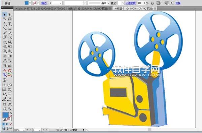Open the 变换 transform panel link

pos(178,3)
